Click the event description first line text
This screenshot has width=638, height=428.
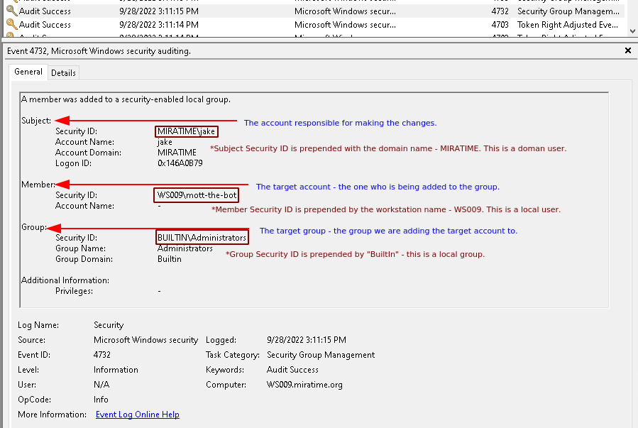[126, 99]
